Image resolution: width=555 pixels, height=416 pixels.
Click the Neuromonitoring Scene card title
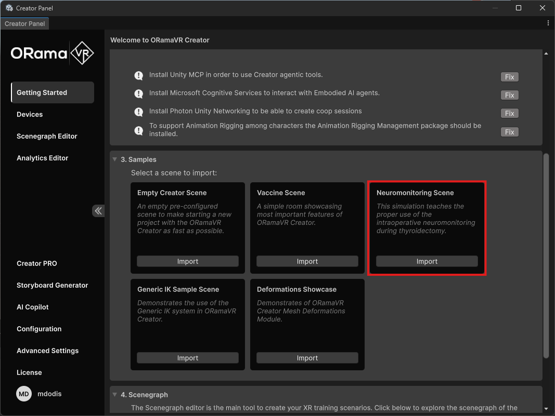pyautogui.click(x=415, y=193)
